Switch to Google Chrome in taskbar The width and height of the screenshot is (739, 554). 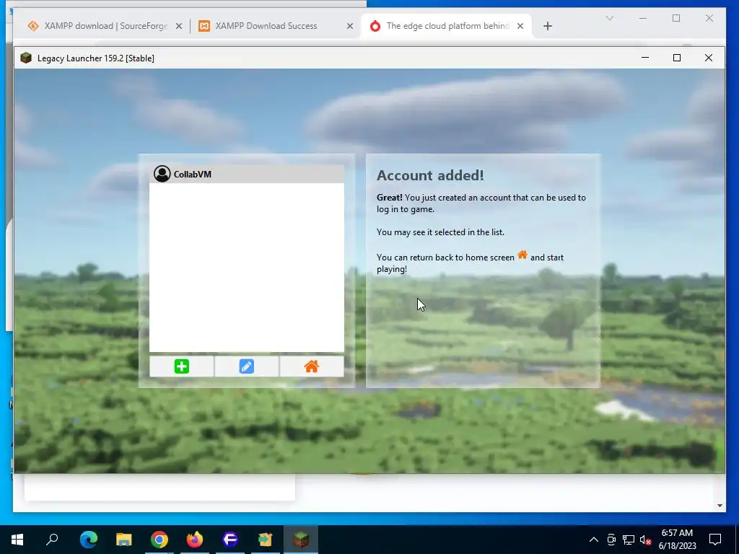[x=159, y=540]
